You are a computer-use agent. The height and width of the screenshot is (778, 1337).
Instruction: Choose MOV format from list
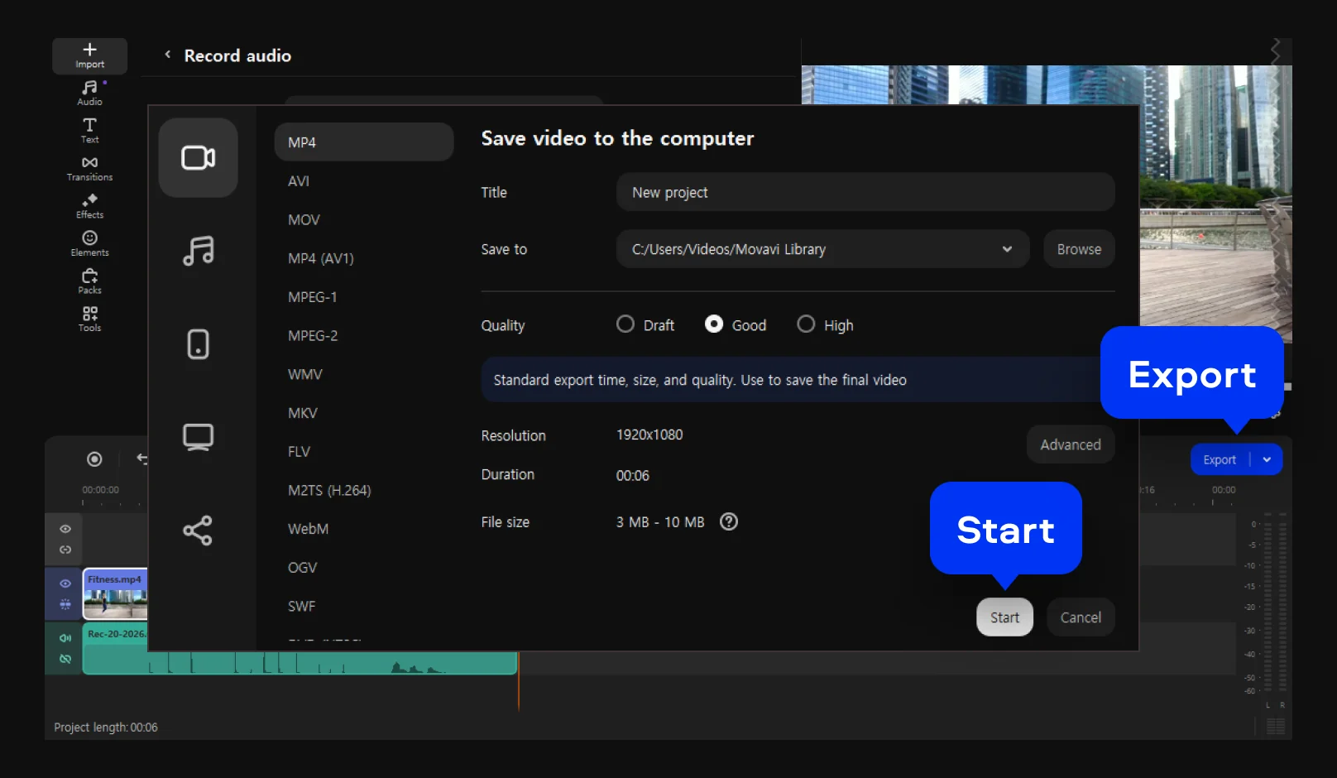tap(304, 220)
